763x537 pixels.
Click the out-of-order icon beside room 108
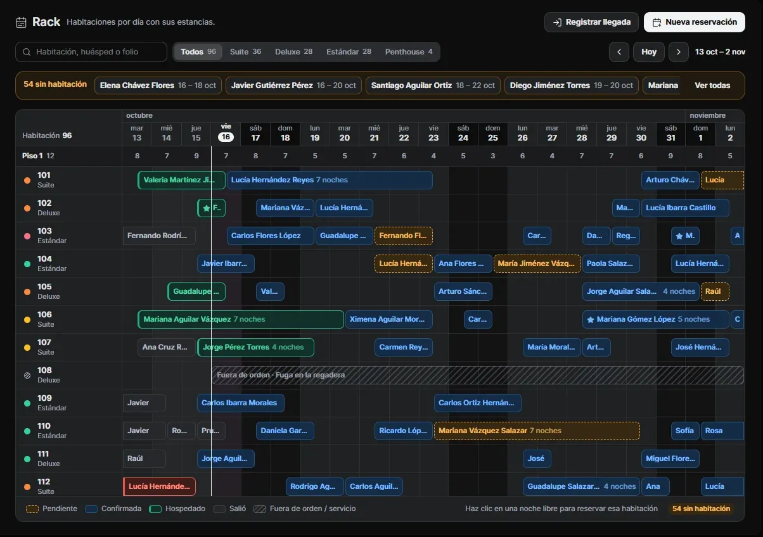[x=27, y=376]
